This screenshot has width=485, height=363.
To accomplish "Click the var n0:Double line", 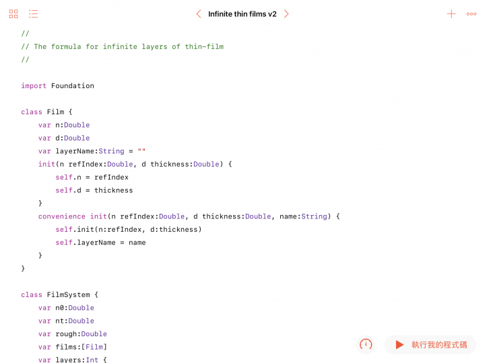I will 66,308.
